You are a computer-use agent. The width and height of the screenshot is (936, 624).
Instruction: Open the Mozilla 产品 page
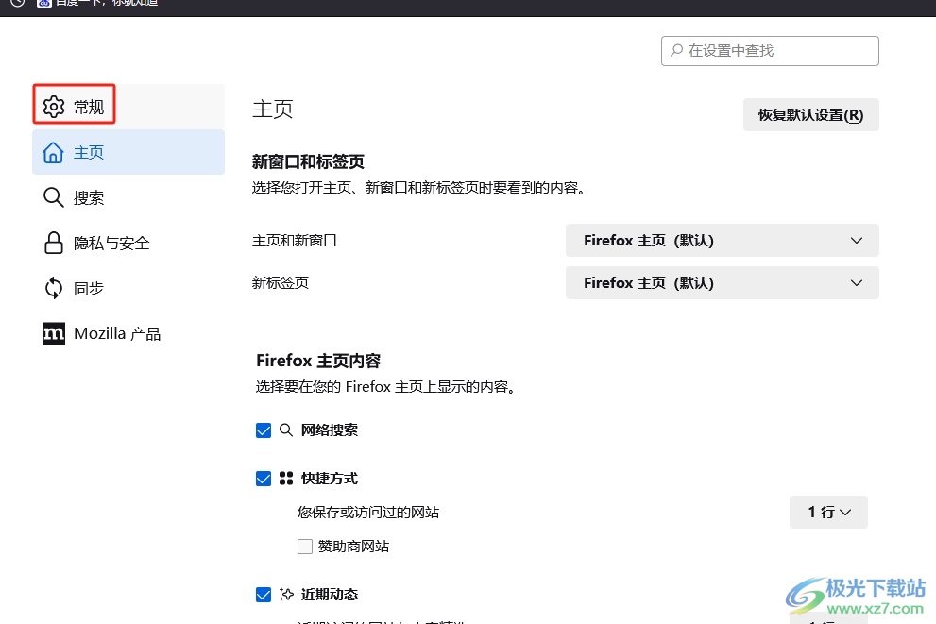point(117,334)
